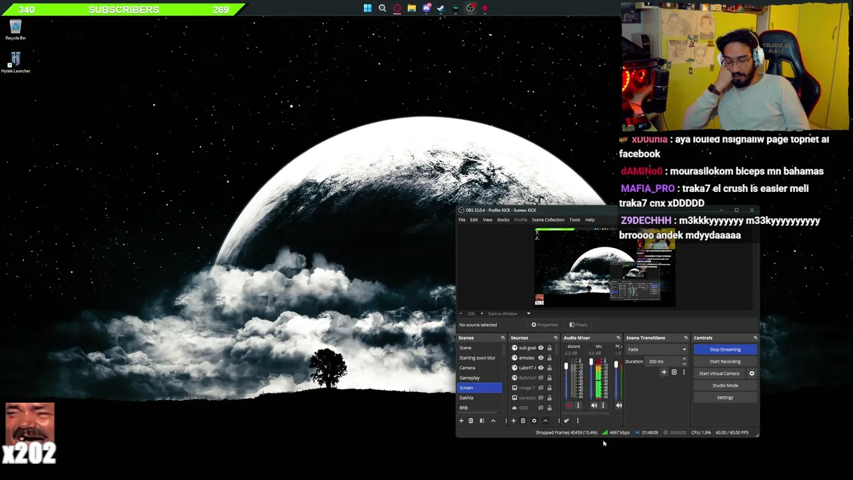
Task: Click the Start Recording button
Action: coord(725,361)
